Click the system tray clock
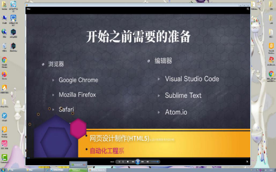Viewport: 276px width, 172px height. pyautogui.click(x=271, y=170)
